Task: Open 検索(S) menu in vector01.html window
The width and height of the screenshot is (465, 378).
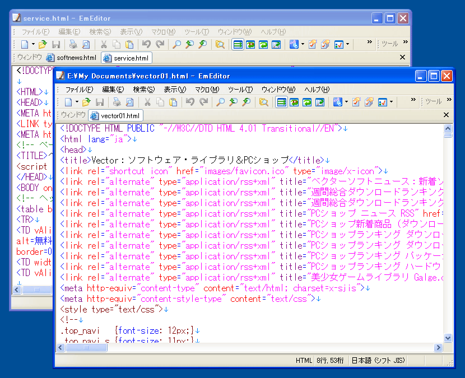Action: [x=144, y=89]
